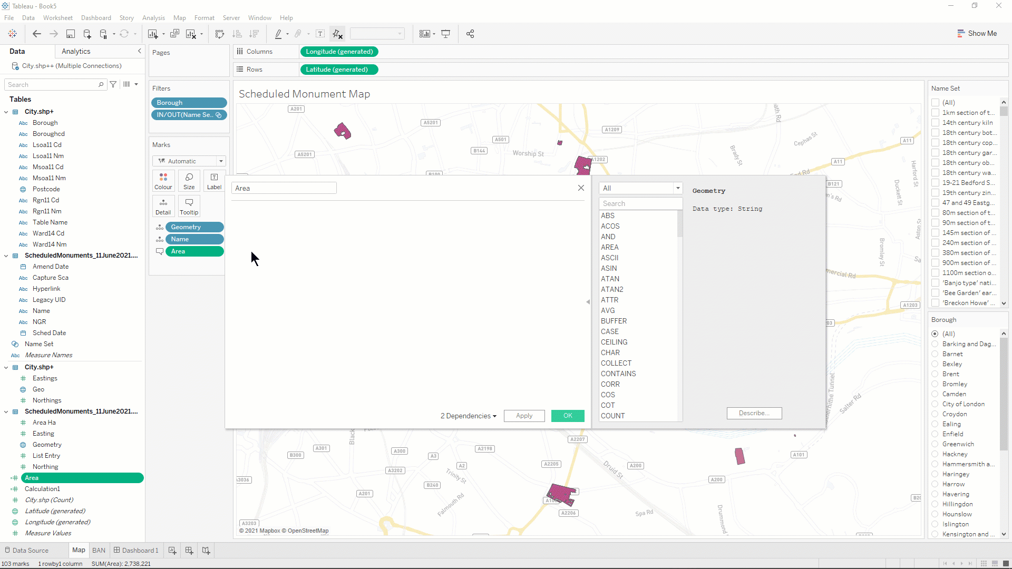Open the Analysis menu
1012x569 pixels.
pos(153,18)
